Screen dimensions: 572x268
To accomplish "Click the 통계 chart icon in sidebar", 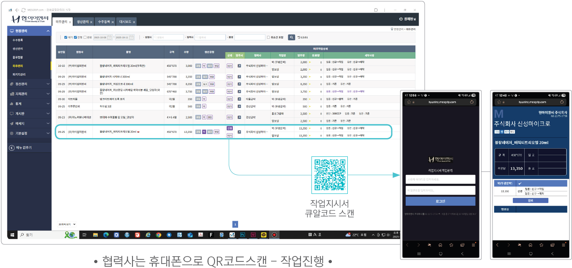I will pyautogui.click(x=11, y=103).
